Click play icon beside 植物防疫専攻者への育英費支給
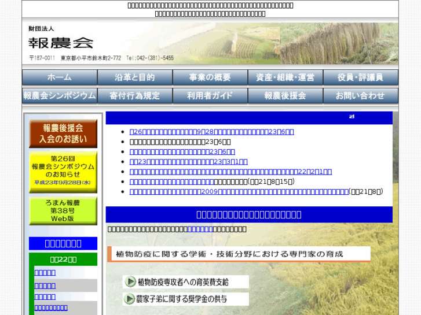The width and height of the screenshot is (421, 315). click(130, 281)
